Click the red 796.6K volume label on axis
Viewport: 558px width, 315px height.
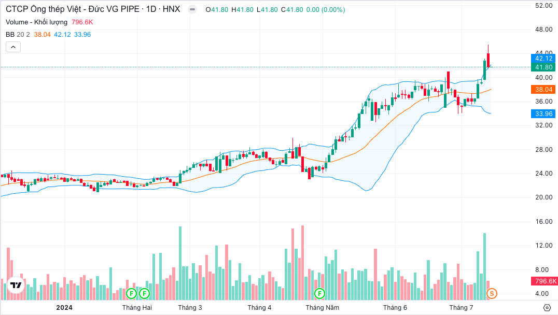(544, 281)
